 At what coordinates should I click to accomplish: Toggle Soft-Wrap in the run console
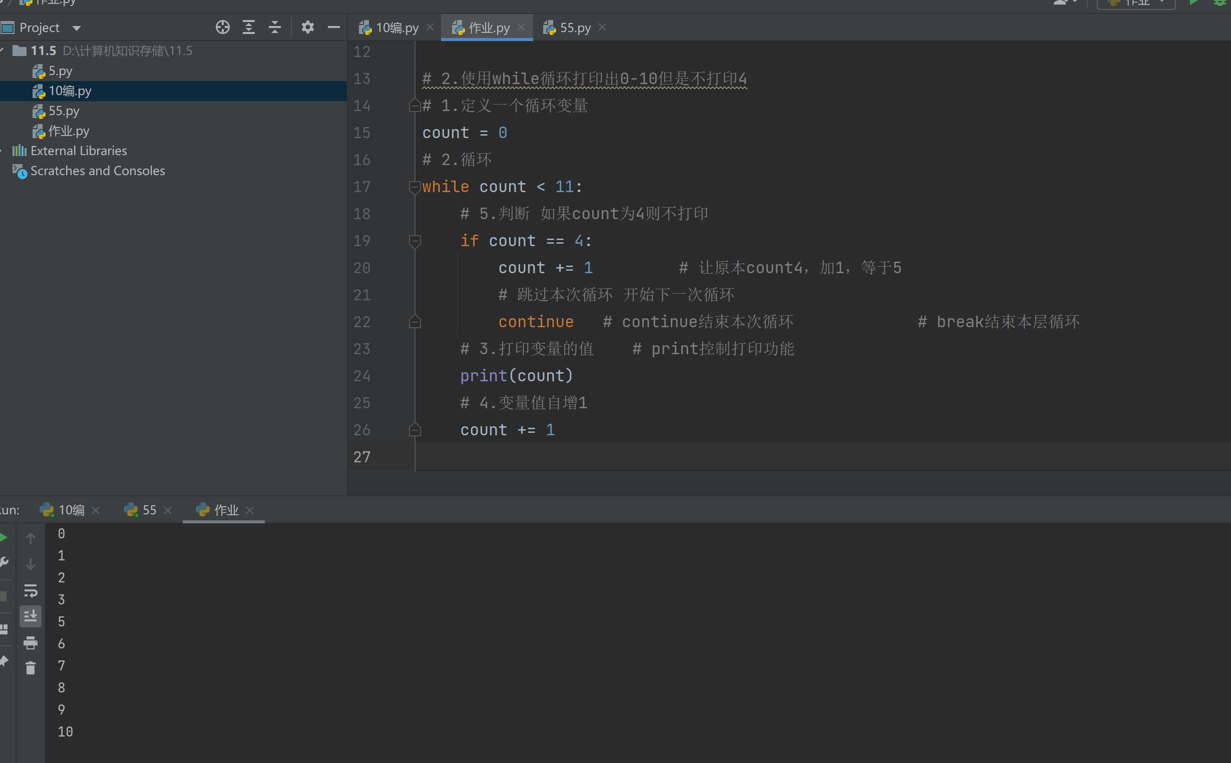point(31,590)
